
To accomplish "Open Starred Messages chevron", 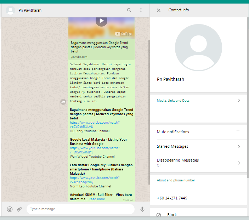I will 239,147.
